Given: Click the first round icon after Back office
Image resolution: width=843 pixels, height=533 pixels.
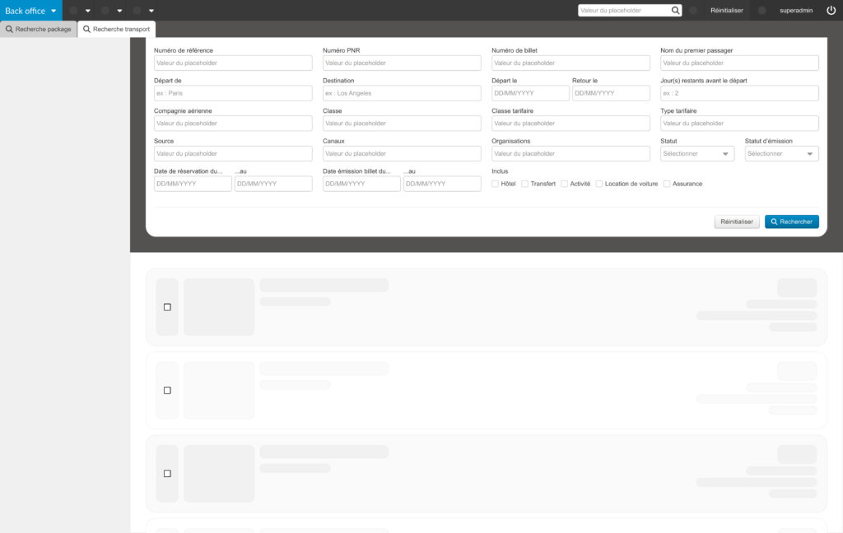Looking at the screenshot, I should pos(73,11).
